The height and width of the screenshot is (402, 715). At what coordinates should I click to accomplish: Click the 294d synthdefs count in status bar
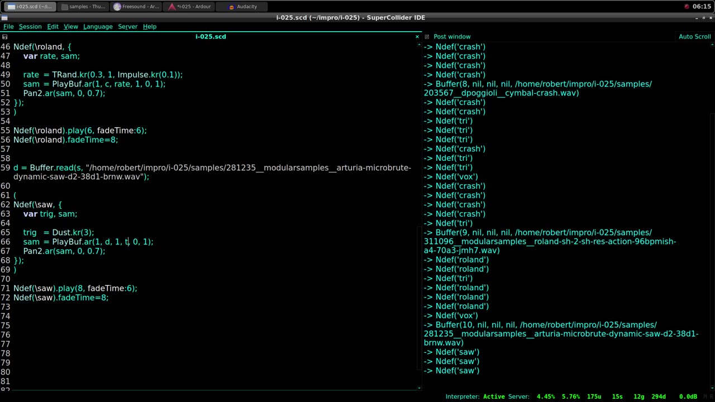click(x=659, y=396)
